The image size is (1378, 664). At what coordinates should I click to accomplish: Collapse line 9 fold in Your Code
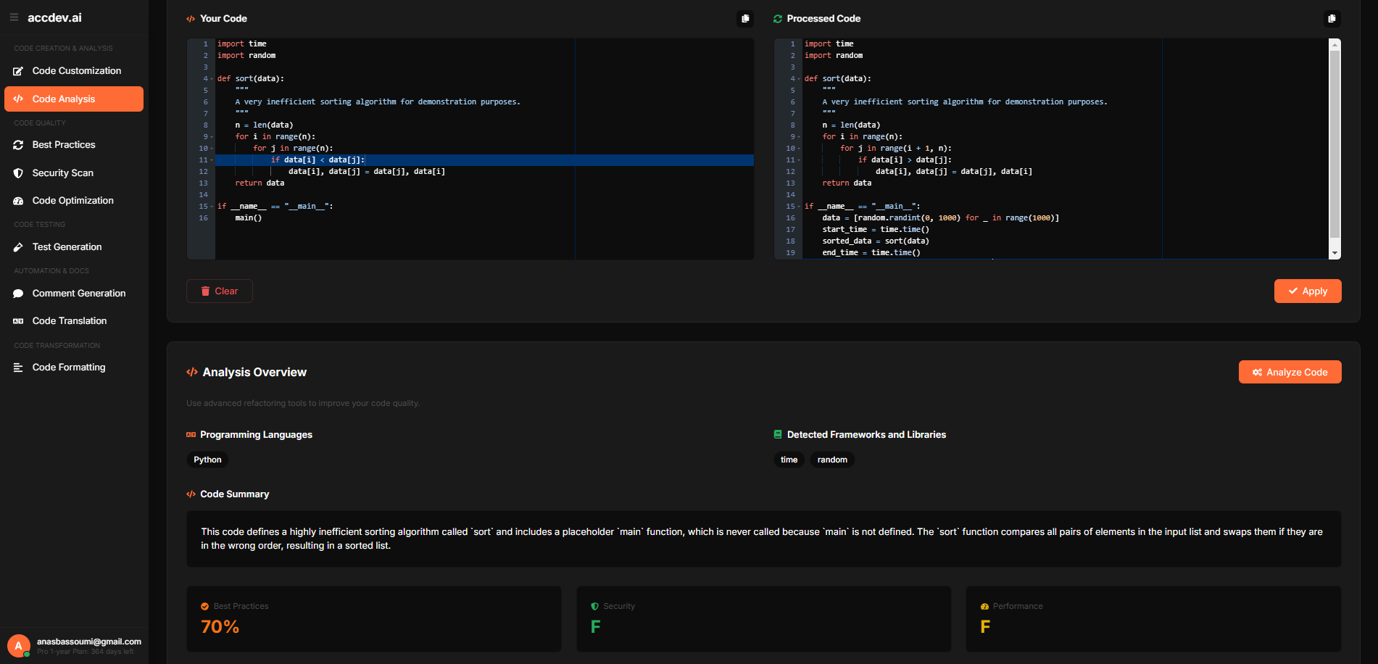(x=212, y=137)
